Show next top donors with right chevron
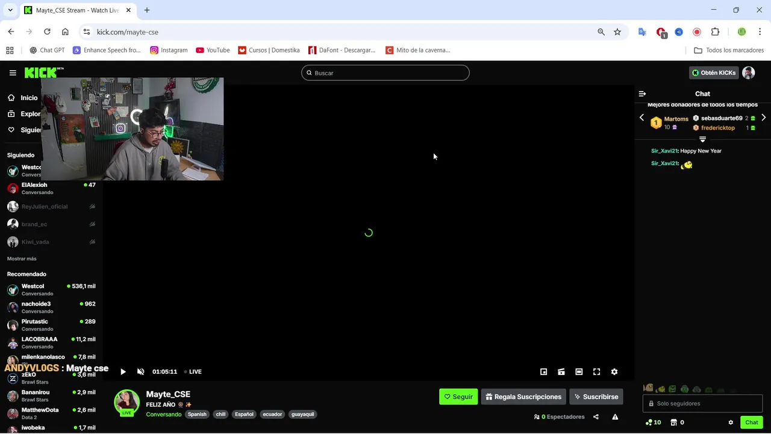771x434 pixels. (763, 118)
